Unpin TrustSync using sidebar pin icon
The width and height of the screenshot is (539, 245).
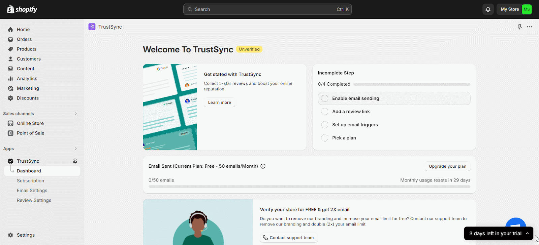[75, 161]
